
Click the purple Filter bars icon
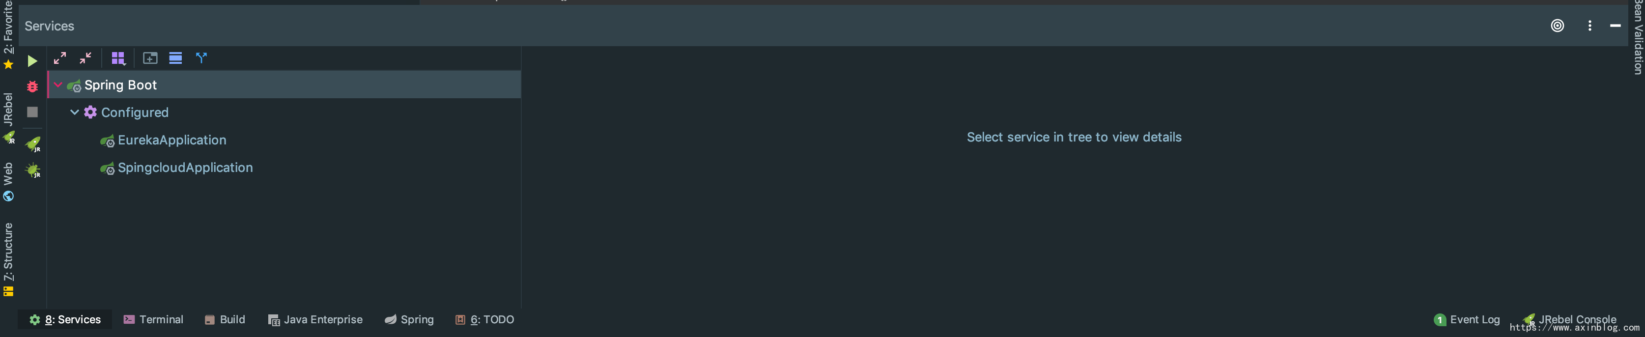tap(175, 58)
